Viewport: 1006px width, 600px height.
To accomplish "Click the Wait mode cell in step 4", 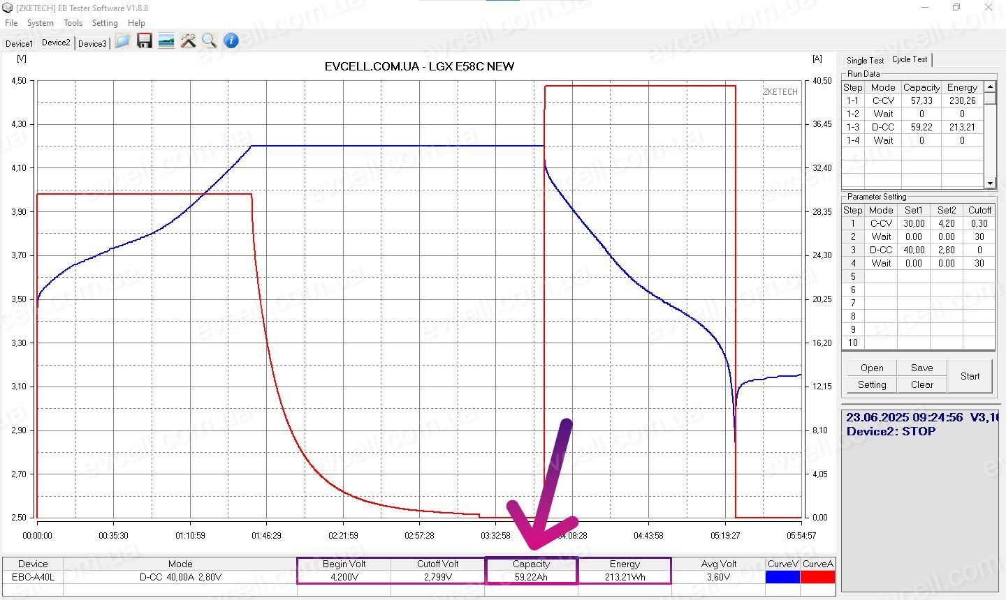I will 881,263.
